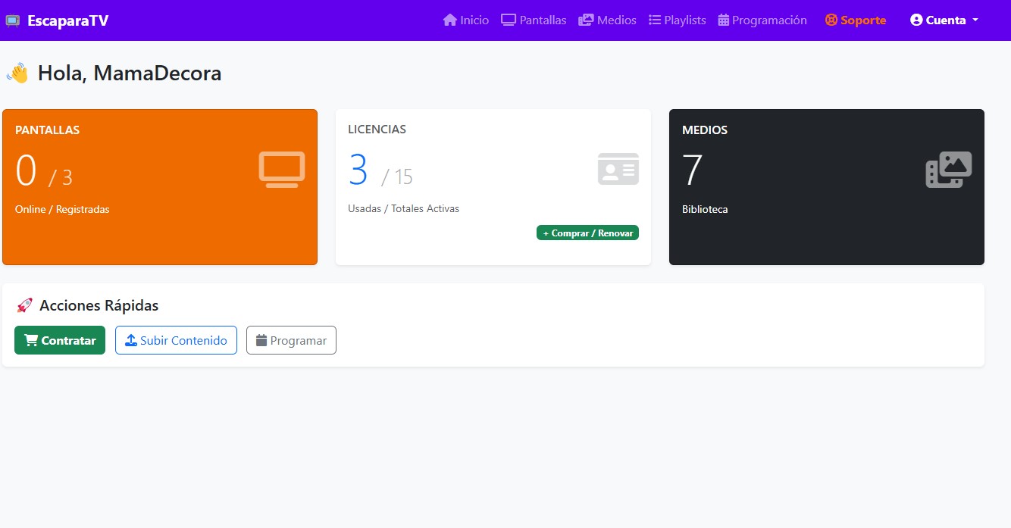Expand the Cuenta dropdown arrow
This screenshot has width=1011, height=528.
(975, 20)
